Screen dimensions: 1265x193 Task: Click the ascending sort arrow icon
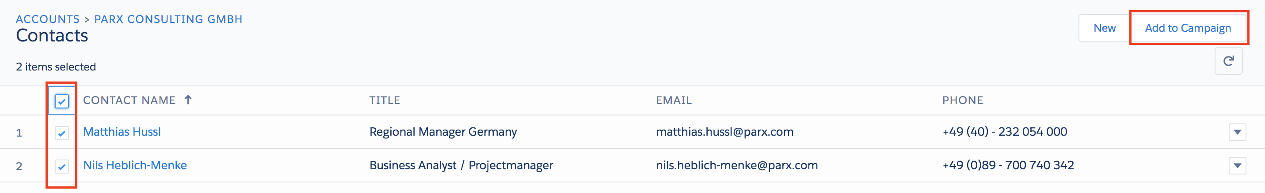tap(188, 100)
